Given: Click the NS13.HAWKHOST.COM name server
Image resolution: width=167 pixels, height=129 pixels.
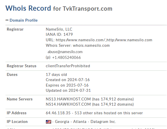Looking at the screenshot, I should click(x=68, y=99).
